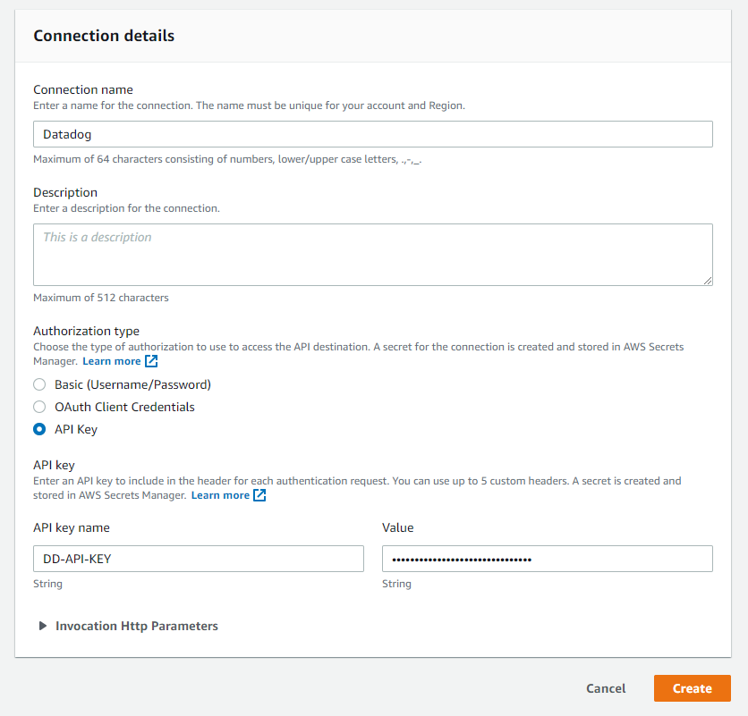This screenshot has height=716, width=748.
Task: Select the Basic (Username/Password) radio button
Action: [38, 383]
